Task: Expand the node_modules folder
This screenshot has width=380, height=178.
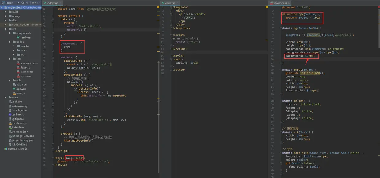Action: click(x=6, y=24)
